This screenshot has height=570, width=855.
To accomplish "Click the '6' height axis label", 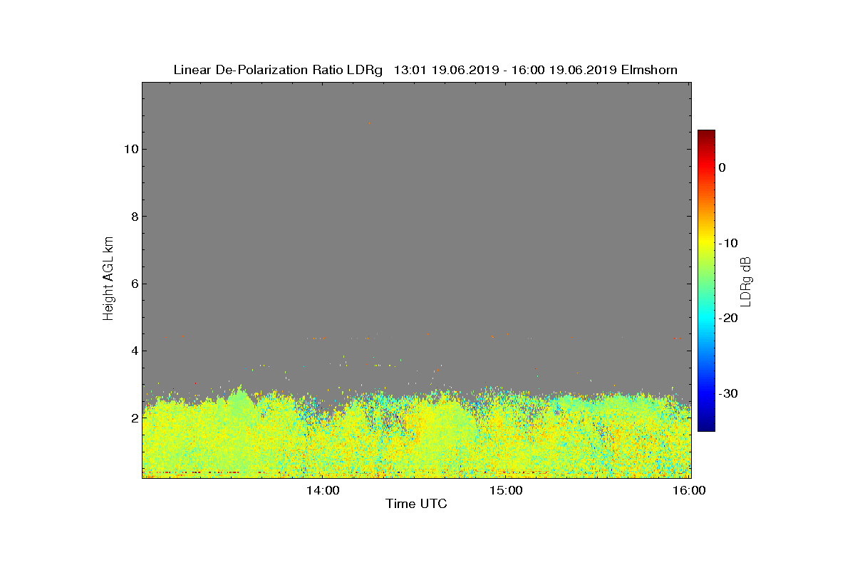I will (x=134, y=284).
